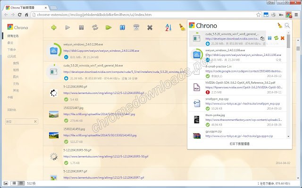Screen dimensions: 302x188
Task: Click the cuda progress thumbnail in the main list
Action: click(54, 72)
